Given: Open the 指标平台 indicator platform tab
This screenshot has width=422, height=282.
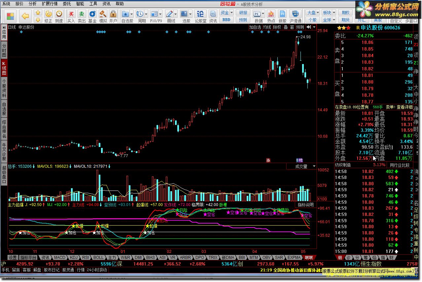Looking at the screenshot, I should pyautogui.click(x=28, y=258).
